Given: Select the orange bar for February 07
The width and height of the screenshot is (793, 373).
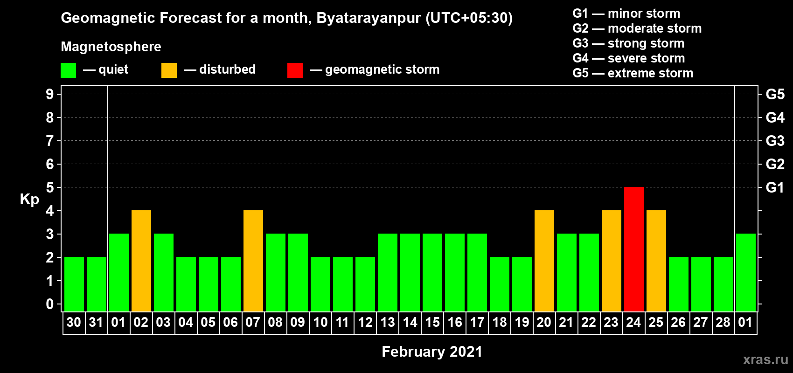Looking at the screenshot, I should point(253,261).
